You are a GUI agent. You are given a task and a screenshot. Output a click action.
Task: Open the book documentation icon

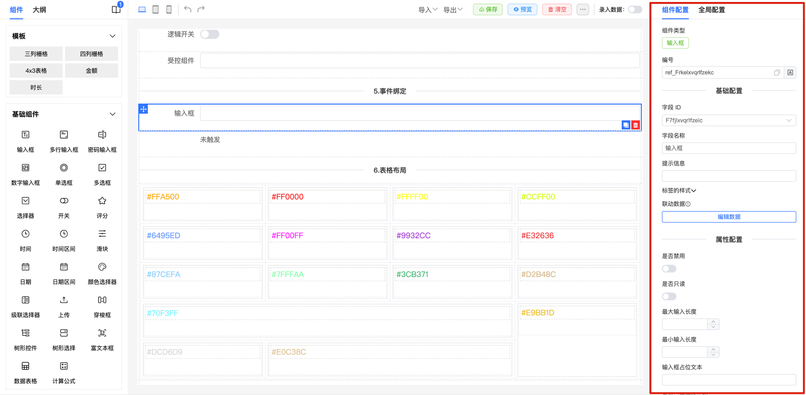click(x=116, y=10)
